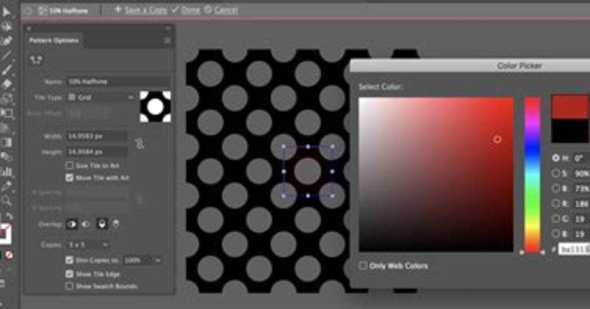Enable Show Swatch Bounds checkbox

coord(69,286)
